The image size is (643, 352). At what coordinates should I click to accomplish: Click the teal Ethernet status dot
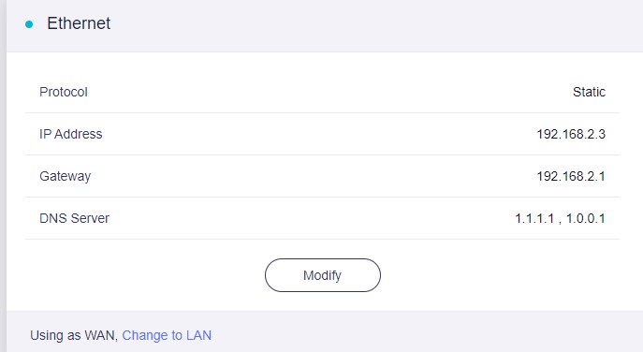[x=29, y=24]
